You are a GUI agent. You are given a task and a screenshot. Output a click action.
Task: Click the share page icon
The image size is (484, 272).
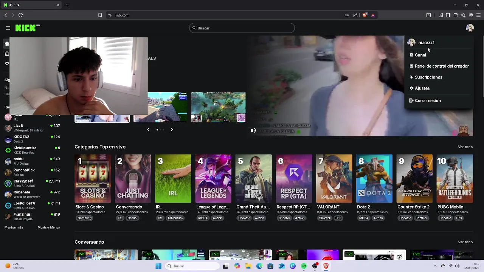pos(355,15)
